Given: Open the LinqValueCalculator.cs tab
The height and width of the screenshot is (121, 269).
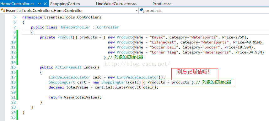Looking at the screenshot, I should point(116,4).
